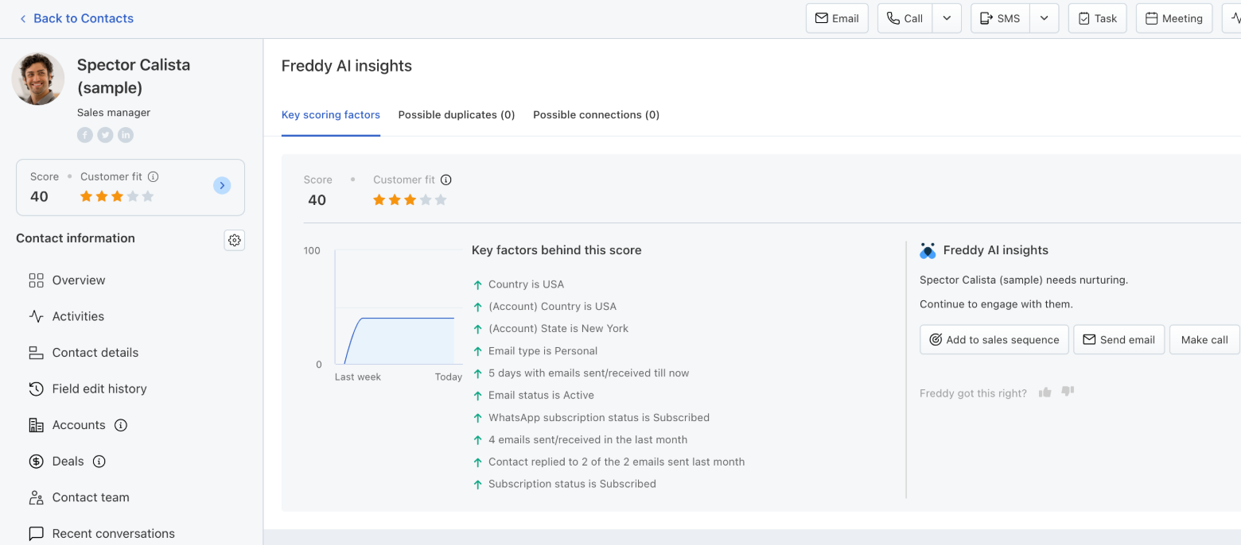Screen dimensions: 1241x545
Task: Go back to Contacts list
Action: (76, 18)
